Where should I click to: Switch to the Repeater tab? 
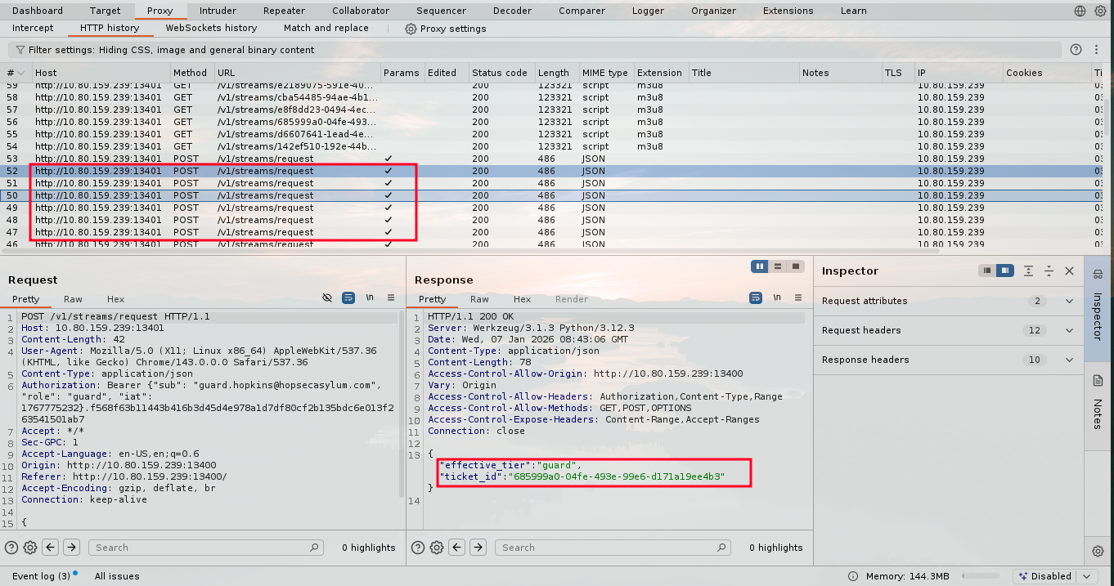pos(284,11)
